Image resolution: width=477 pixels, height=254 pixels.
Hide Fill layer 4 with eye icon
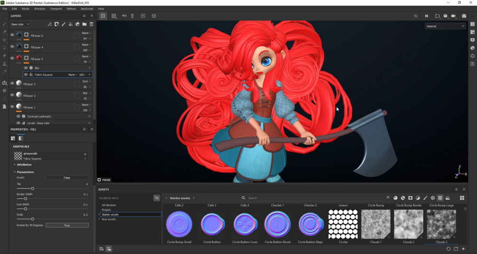12,47
